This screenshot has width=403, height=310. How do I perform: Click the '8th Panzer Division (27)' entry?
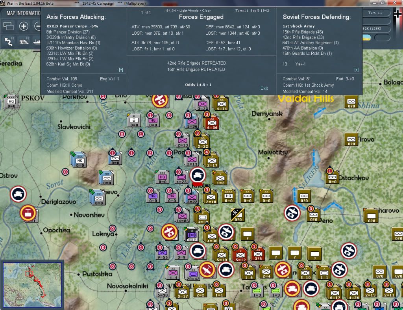coord(68,32)
